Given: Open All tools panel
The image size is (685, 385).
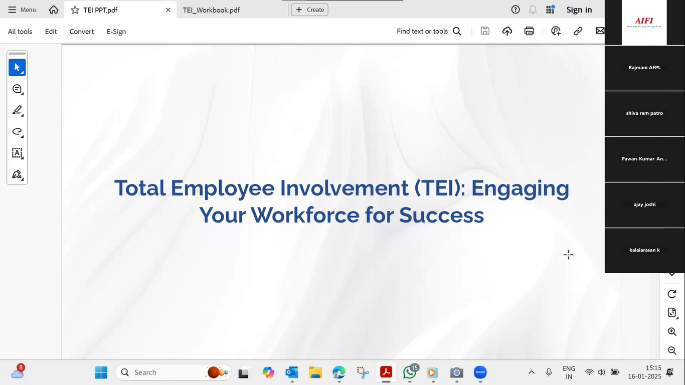Looking at the screenshot, I should click(x=20, y=31).
